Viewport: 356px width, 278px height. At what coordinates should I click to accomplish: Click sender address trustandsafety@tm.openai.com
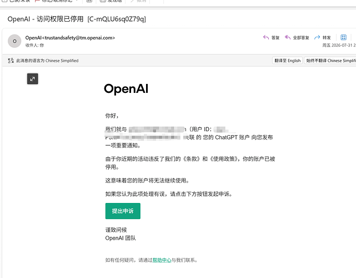[78, 38]
